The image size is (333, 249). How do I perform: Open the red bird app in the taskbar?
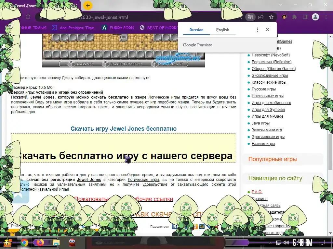(72, 243)
